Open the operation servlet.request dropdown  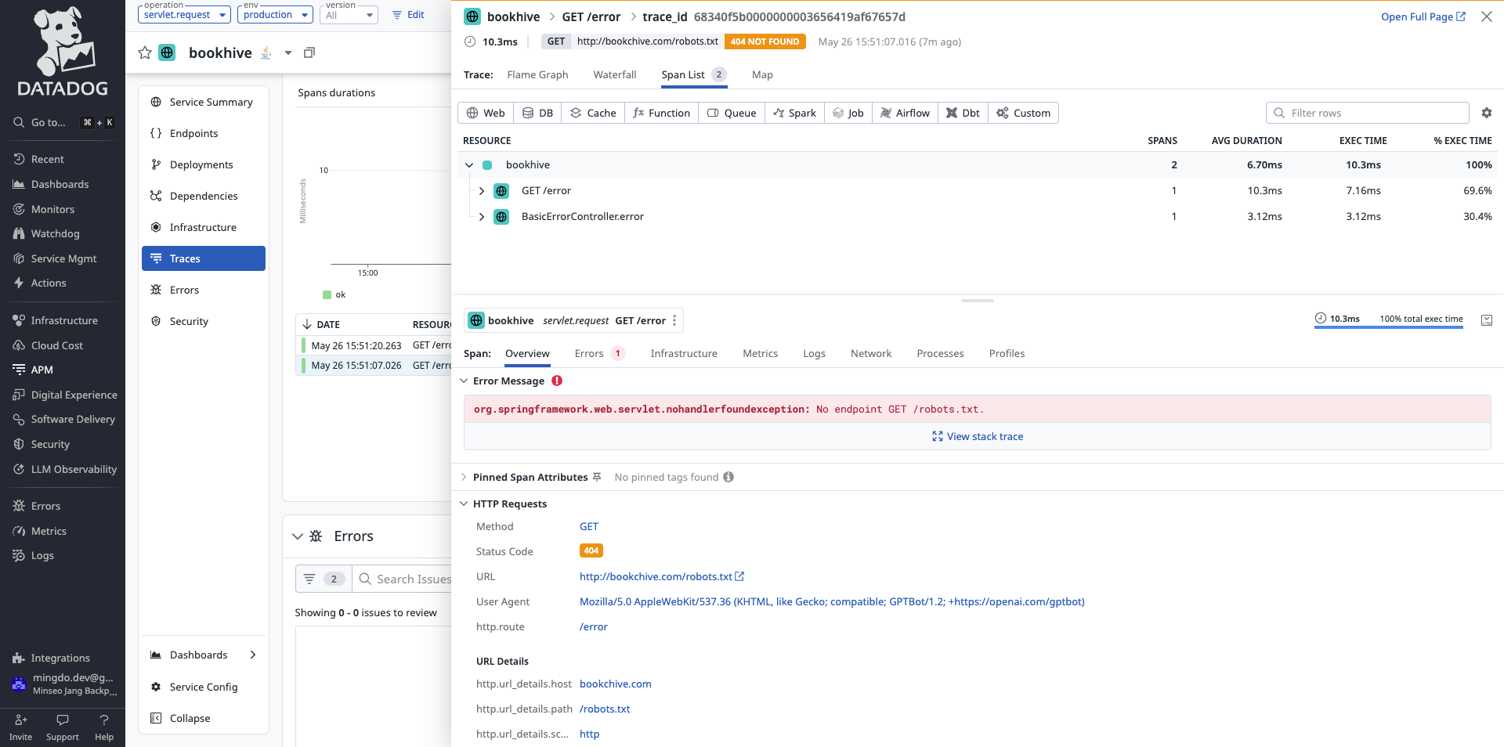pos(184,14)
